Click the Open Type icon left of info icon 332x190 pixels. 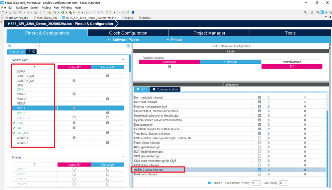click(x=127, y=12)
